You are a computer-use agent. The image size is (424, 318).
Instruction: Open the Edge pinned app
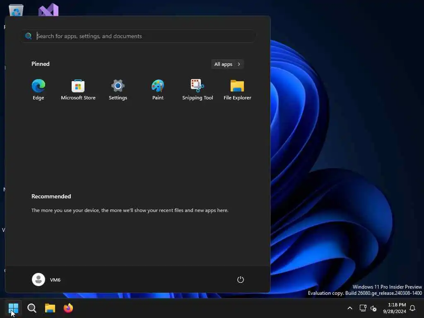click(x=39, y=89)
